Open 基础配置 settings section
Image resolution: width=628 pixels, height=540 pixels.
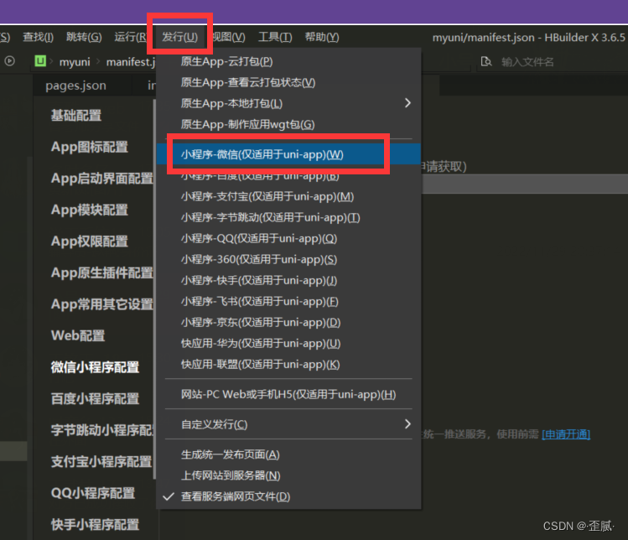pyautogui.click(x=76, y=116)
